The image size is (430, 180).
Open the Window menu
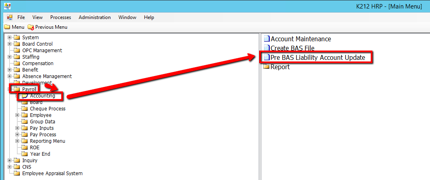coord(127,17)
